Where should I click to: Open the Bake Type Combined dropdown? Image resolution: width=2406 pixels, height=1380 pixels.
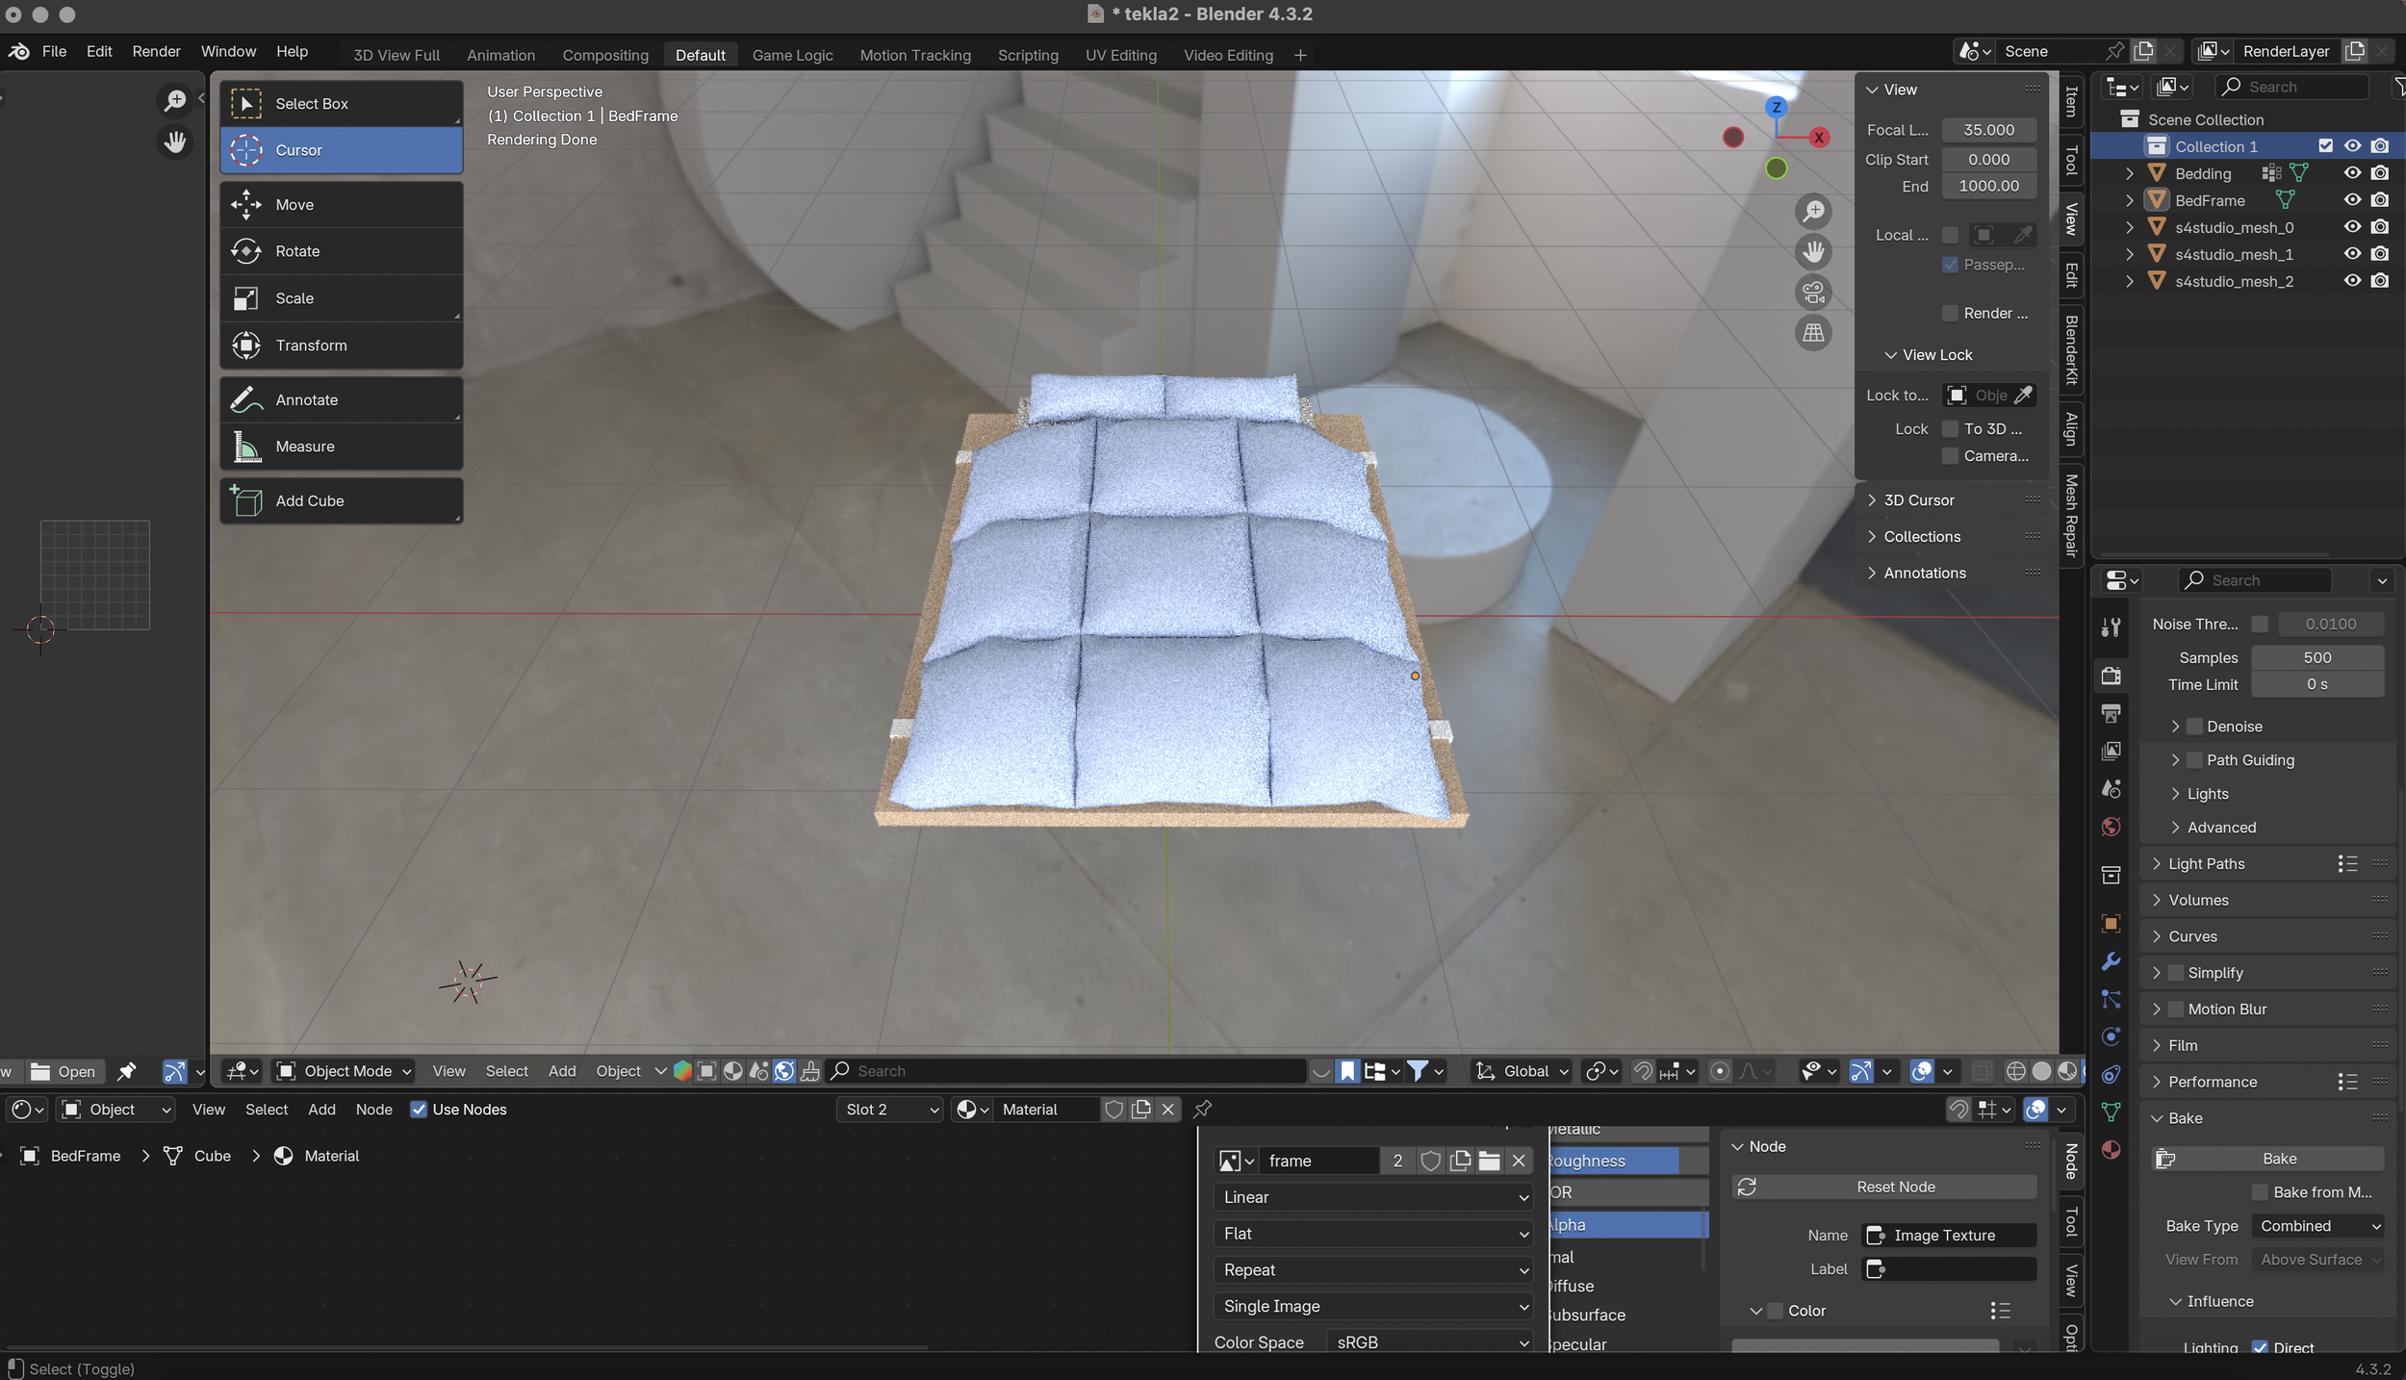pos(2319,1226)
